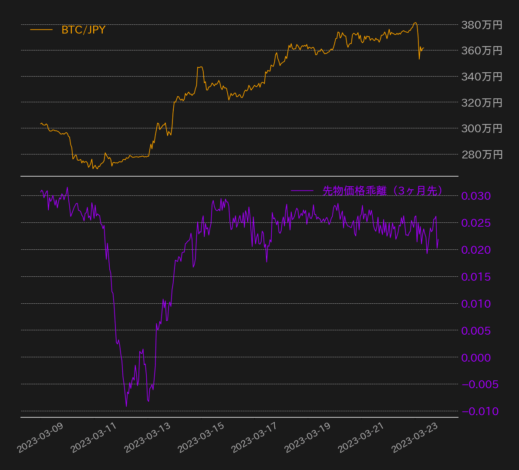Click the BTC/JPY legend label
Viewport: 519px width, 470px height.
(x=83, y=30)
